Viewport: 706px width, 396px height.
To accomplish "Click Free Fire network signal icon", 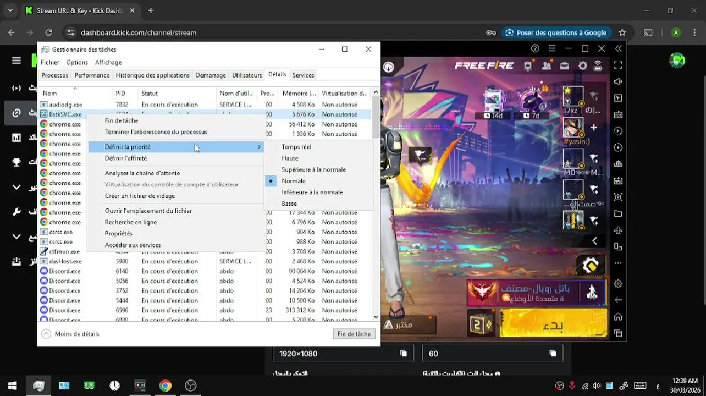I will (598, 66).
